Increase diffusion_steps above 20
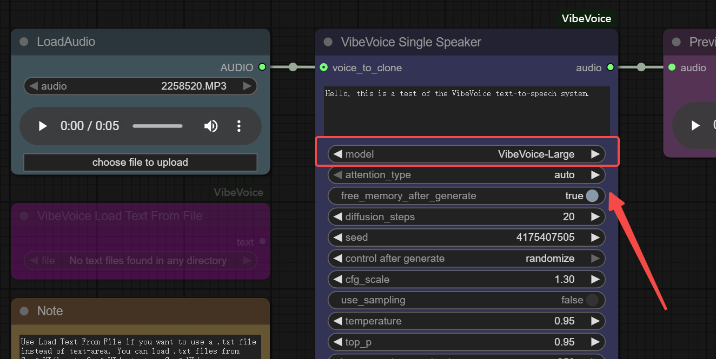 (x=595, y=217)
